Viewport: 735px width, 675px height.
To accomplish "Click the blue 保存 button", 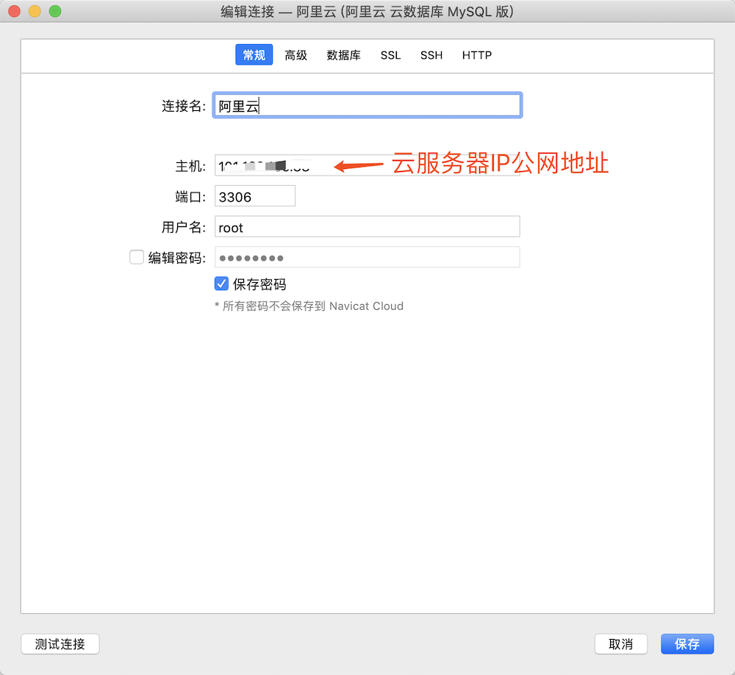I will (x=687, y=644).
